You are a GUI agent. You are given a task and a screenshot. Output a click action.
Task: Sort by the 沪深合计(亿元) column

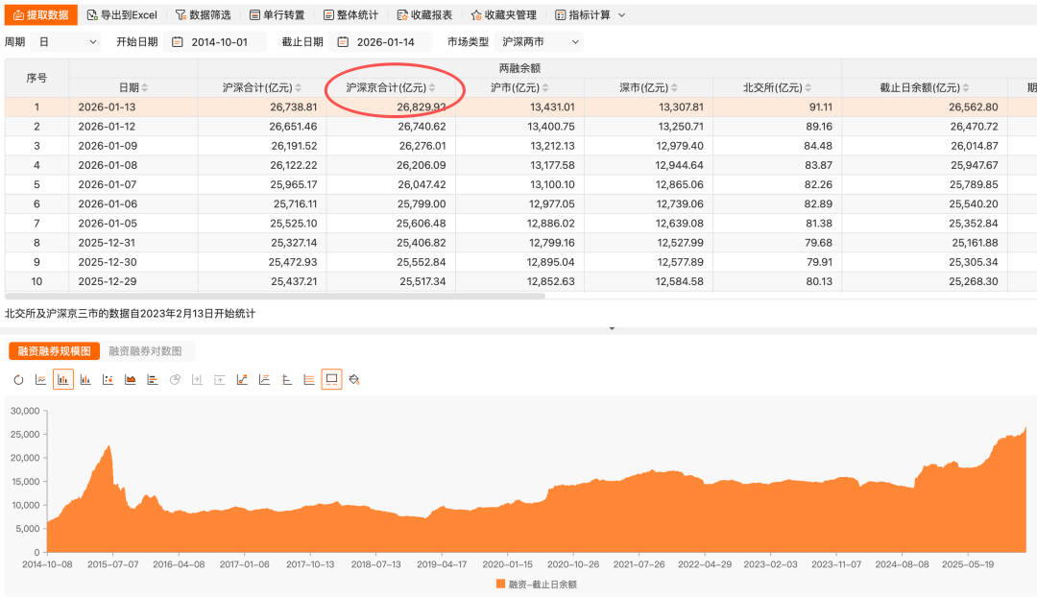tap(299, 87)
